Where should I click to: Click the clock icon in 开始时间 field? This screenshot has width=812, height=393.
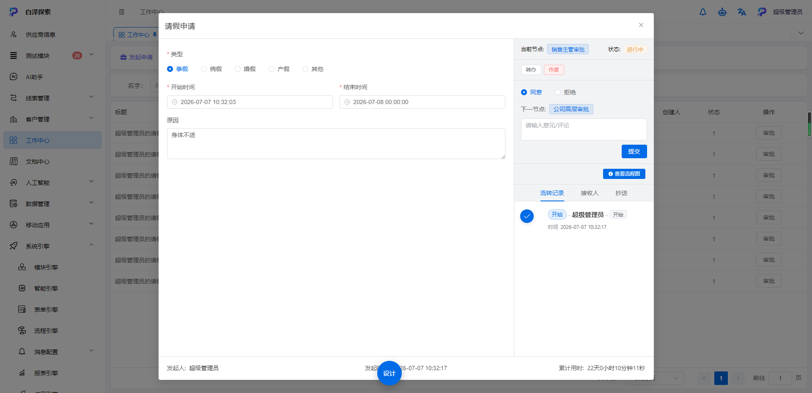click(175, 102)
